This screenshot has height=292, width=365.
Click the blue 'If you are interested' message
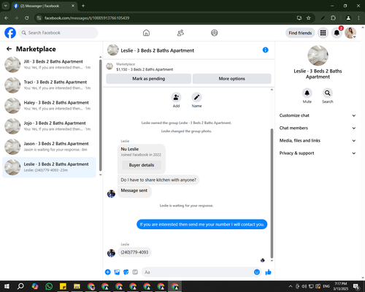[x=202, y=224]
